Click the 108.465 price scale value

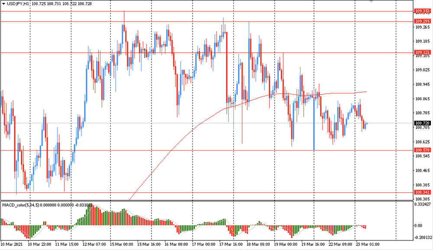(x=423, y=170)
